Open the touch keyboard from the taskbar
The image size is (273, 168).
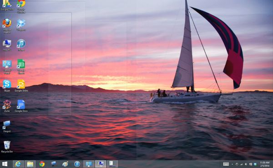tap(226, 164)
